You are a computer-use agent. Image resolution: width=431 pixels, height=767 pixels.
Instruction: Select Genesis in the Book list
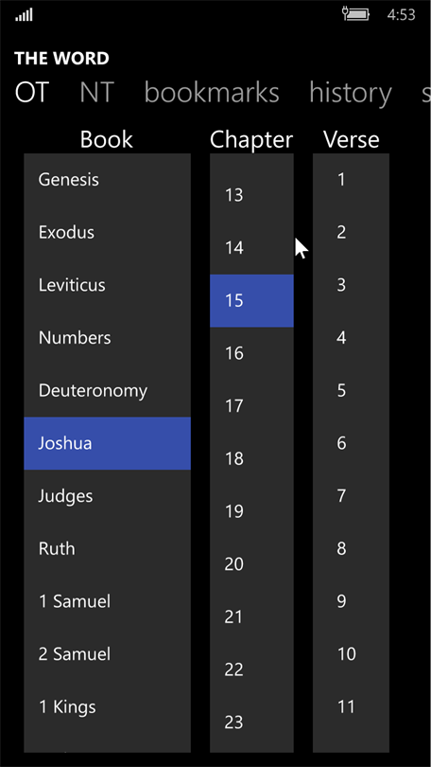(108, 180)
